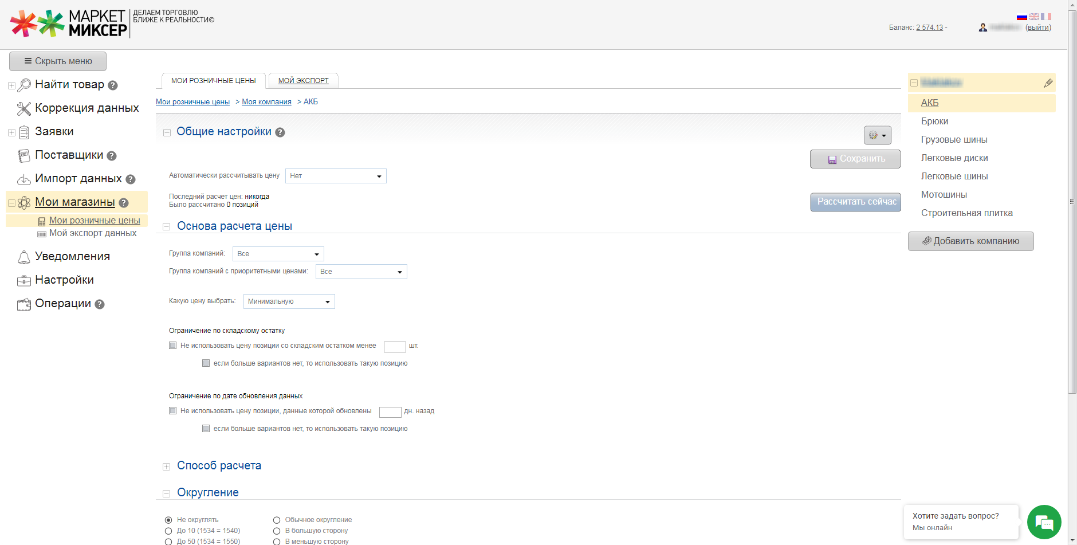Select the 'До 50 (1534 = 1550)' radio

tap(168, 542)
